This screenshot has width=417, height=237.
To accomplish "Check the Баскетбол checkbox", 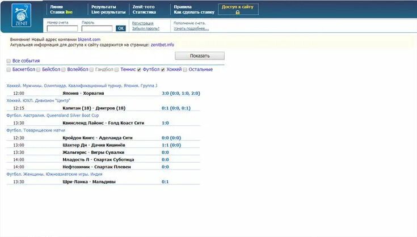I will 9,70.
